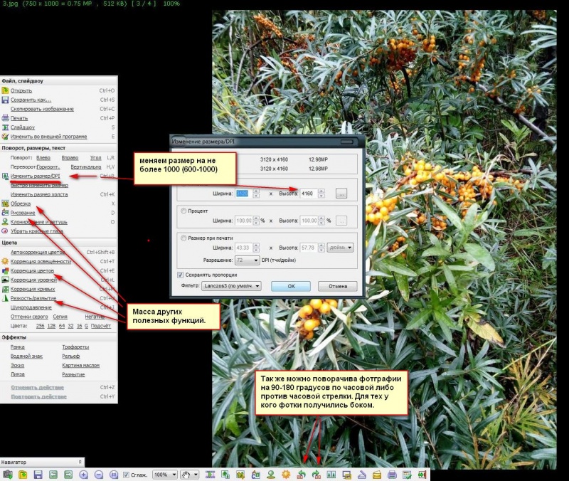Toggle the Сохранять пропорции checkbox
Screen dimensions: 569x481
[180, 274]
